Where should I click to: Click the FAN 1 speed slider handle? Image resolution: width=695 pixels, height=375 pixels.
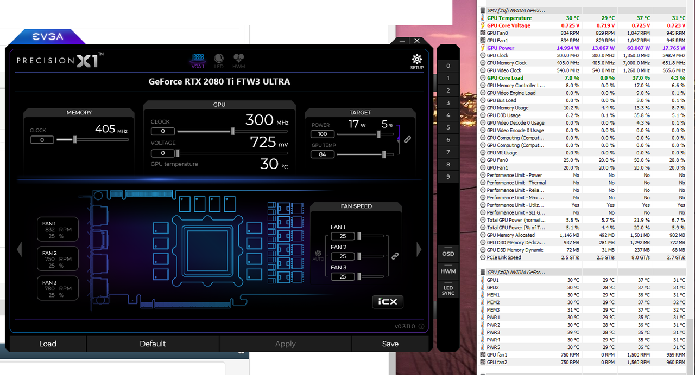click(358, 236)
